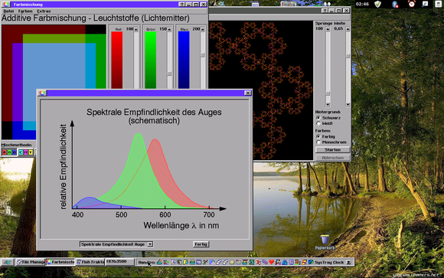This screenshot has height=278, width=444.
Task: Select RGB mixing method toggle
Action: [9, 152]
